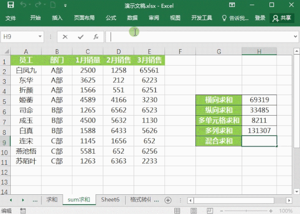Click cell containing 白凤九

pyautogui.click(x=26, y=70)
